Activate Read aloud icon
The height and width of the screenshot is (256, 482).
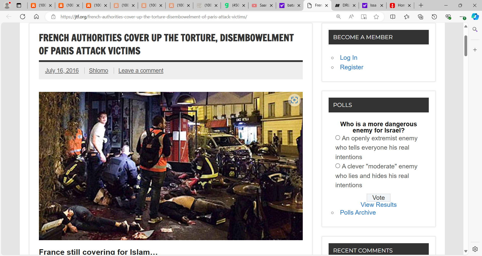351,17
